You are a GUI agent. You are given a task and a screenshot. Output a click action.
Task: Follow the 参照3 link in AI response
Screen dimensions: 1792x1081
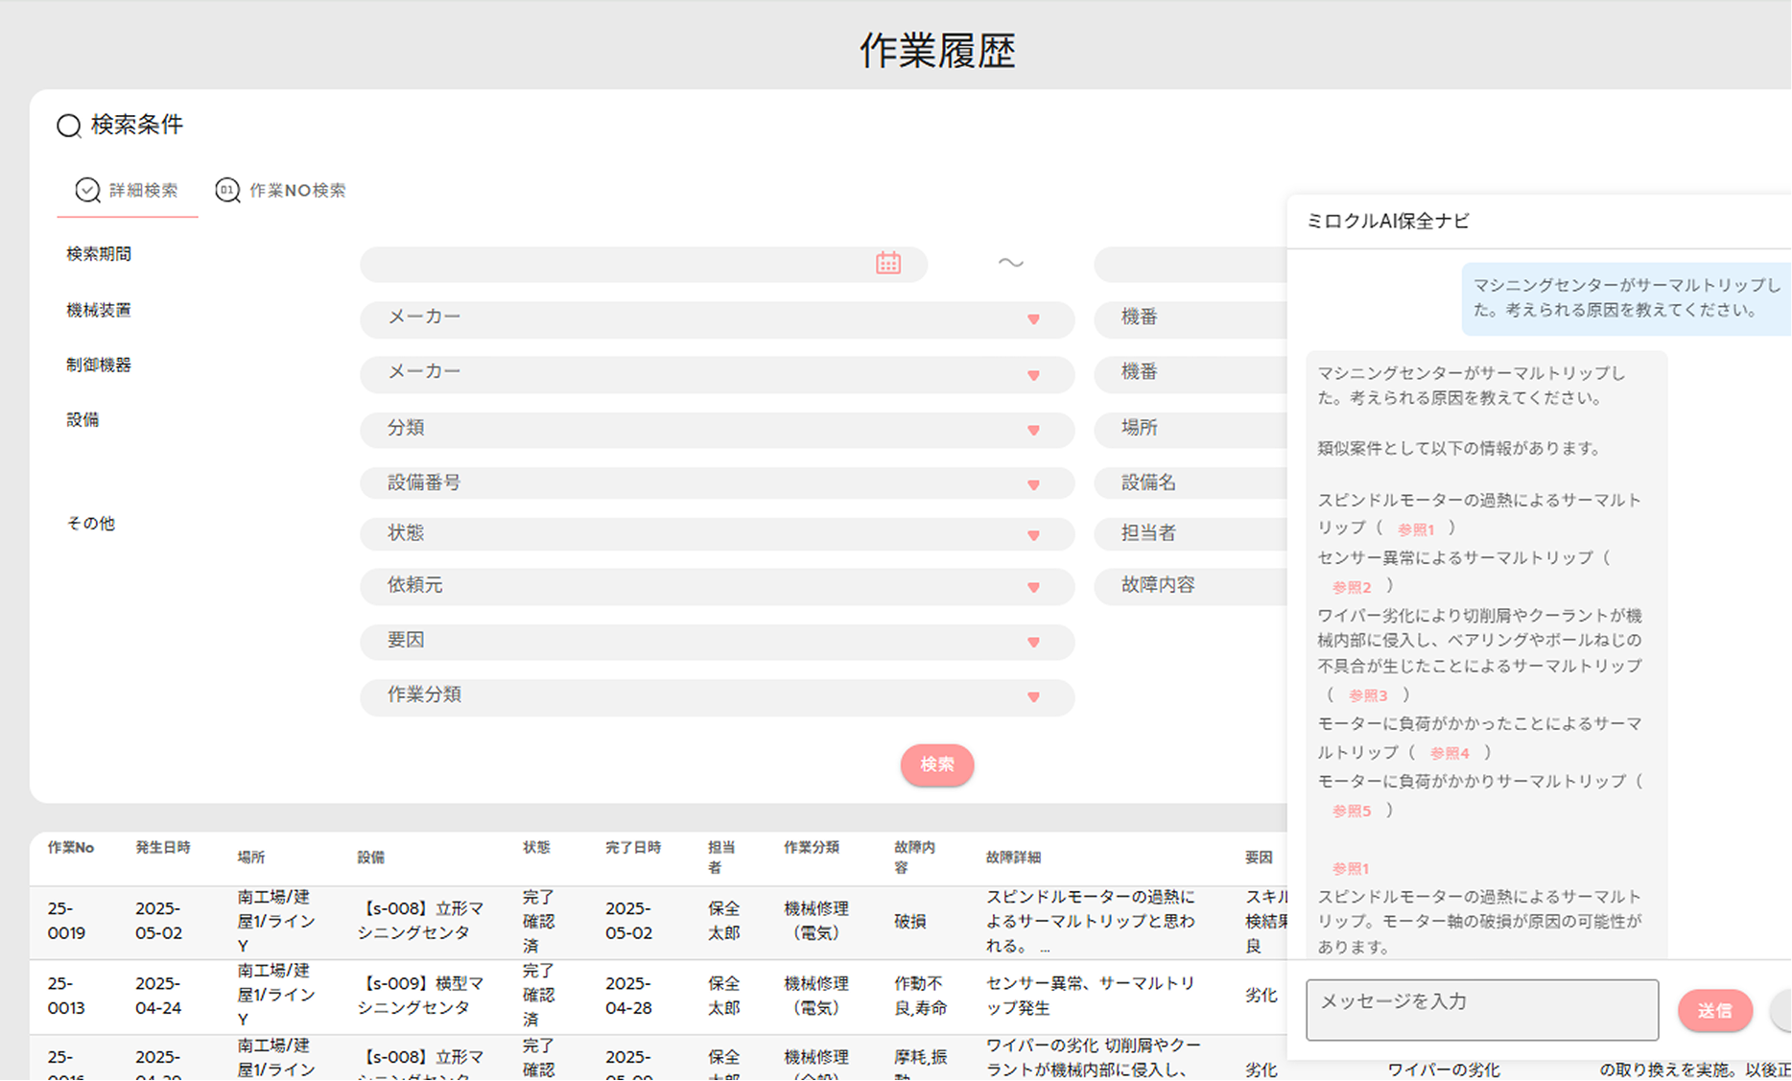click(1367, 695)
